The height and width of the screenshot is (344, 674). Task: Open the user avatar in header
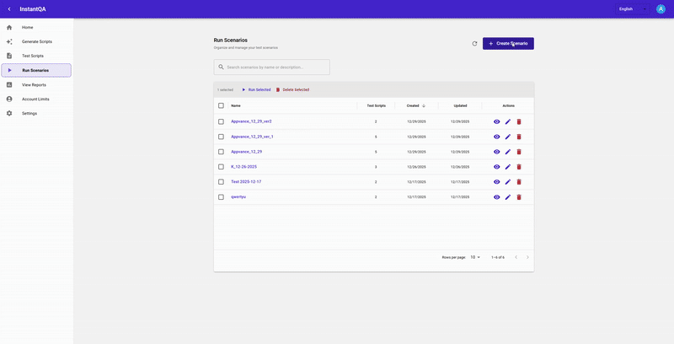[x=661, y=8]
